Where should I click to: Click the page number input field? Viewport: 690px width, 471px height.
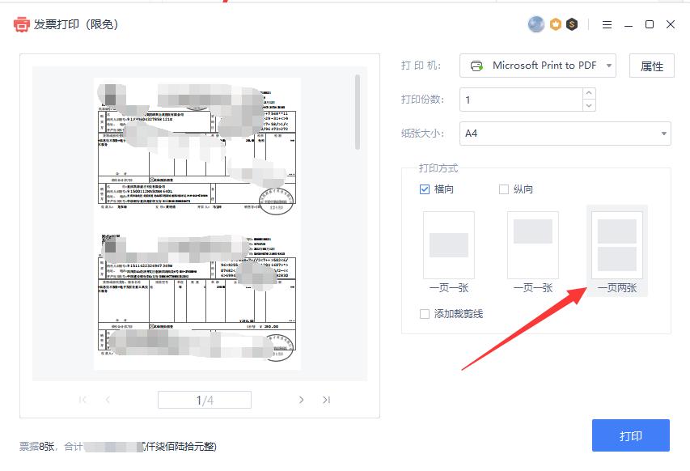coord(205,399)
